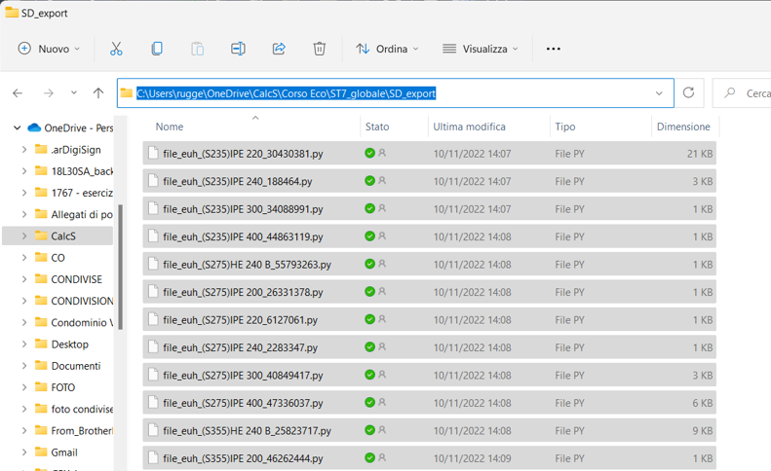The image size is (771, 471).
Task: Open the address bar history dropdown
Action: 659,92
